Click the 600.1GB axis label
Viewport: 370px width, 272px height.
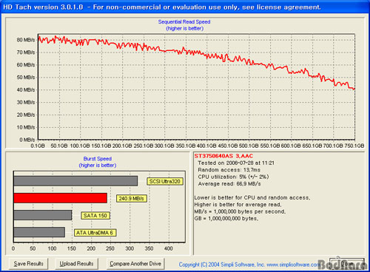pyautogui.click(x=291, y=146)
